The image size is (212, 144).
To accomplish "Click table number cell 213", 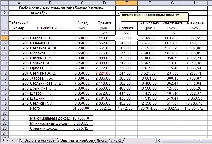I will [x=19, y=103].
